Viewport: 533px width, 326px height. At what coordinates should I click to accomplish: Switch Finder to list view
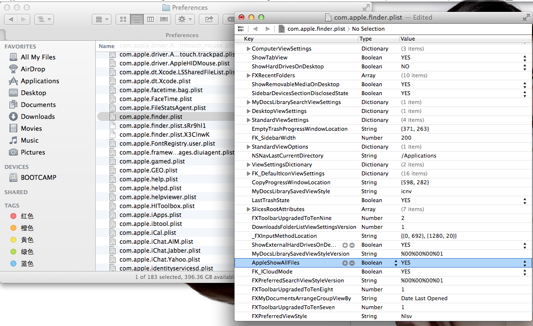point(137,19)
